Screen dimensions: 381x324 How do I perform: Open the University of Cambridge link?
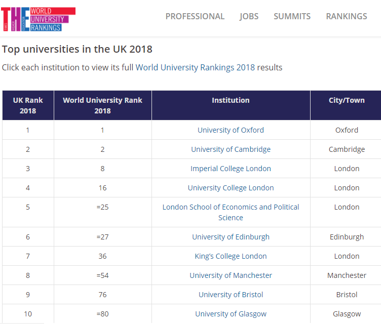click(x=231, y=149)
